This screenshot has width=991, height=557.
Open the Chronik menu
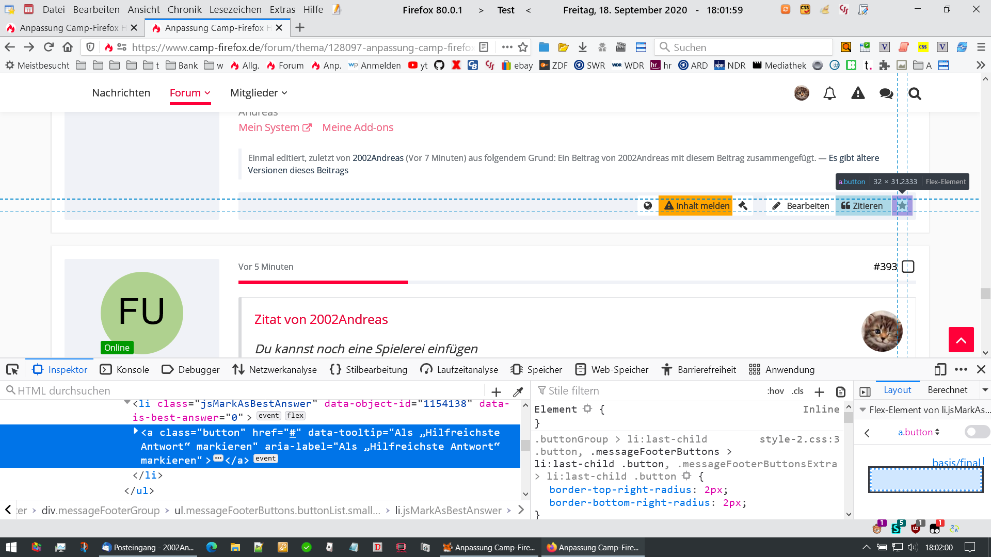(x=184, y=9)
